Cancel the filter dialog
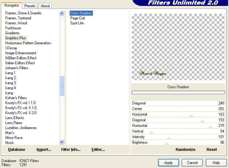 coord(192,163)
